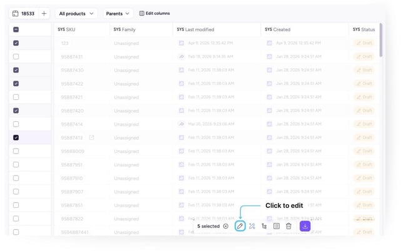Click Created calendar icon in row 95887422
Viewport: 403px width, 251px height.
[x=269, y=84]
